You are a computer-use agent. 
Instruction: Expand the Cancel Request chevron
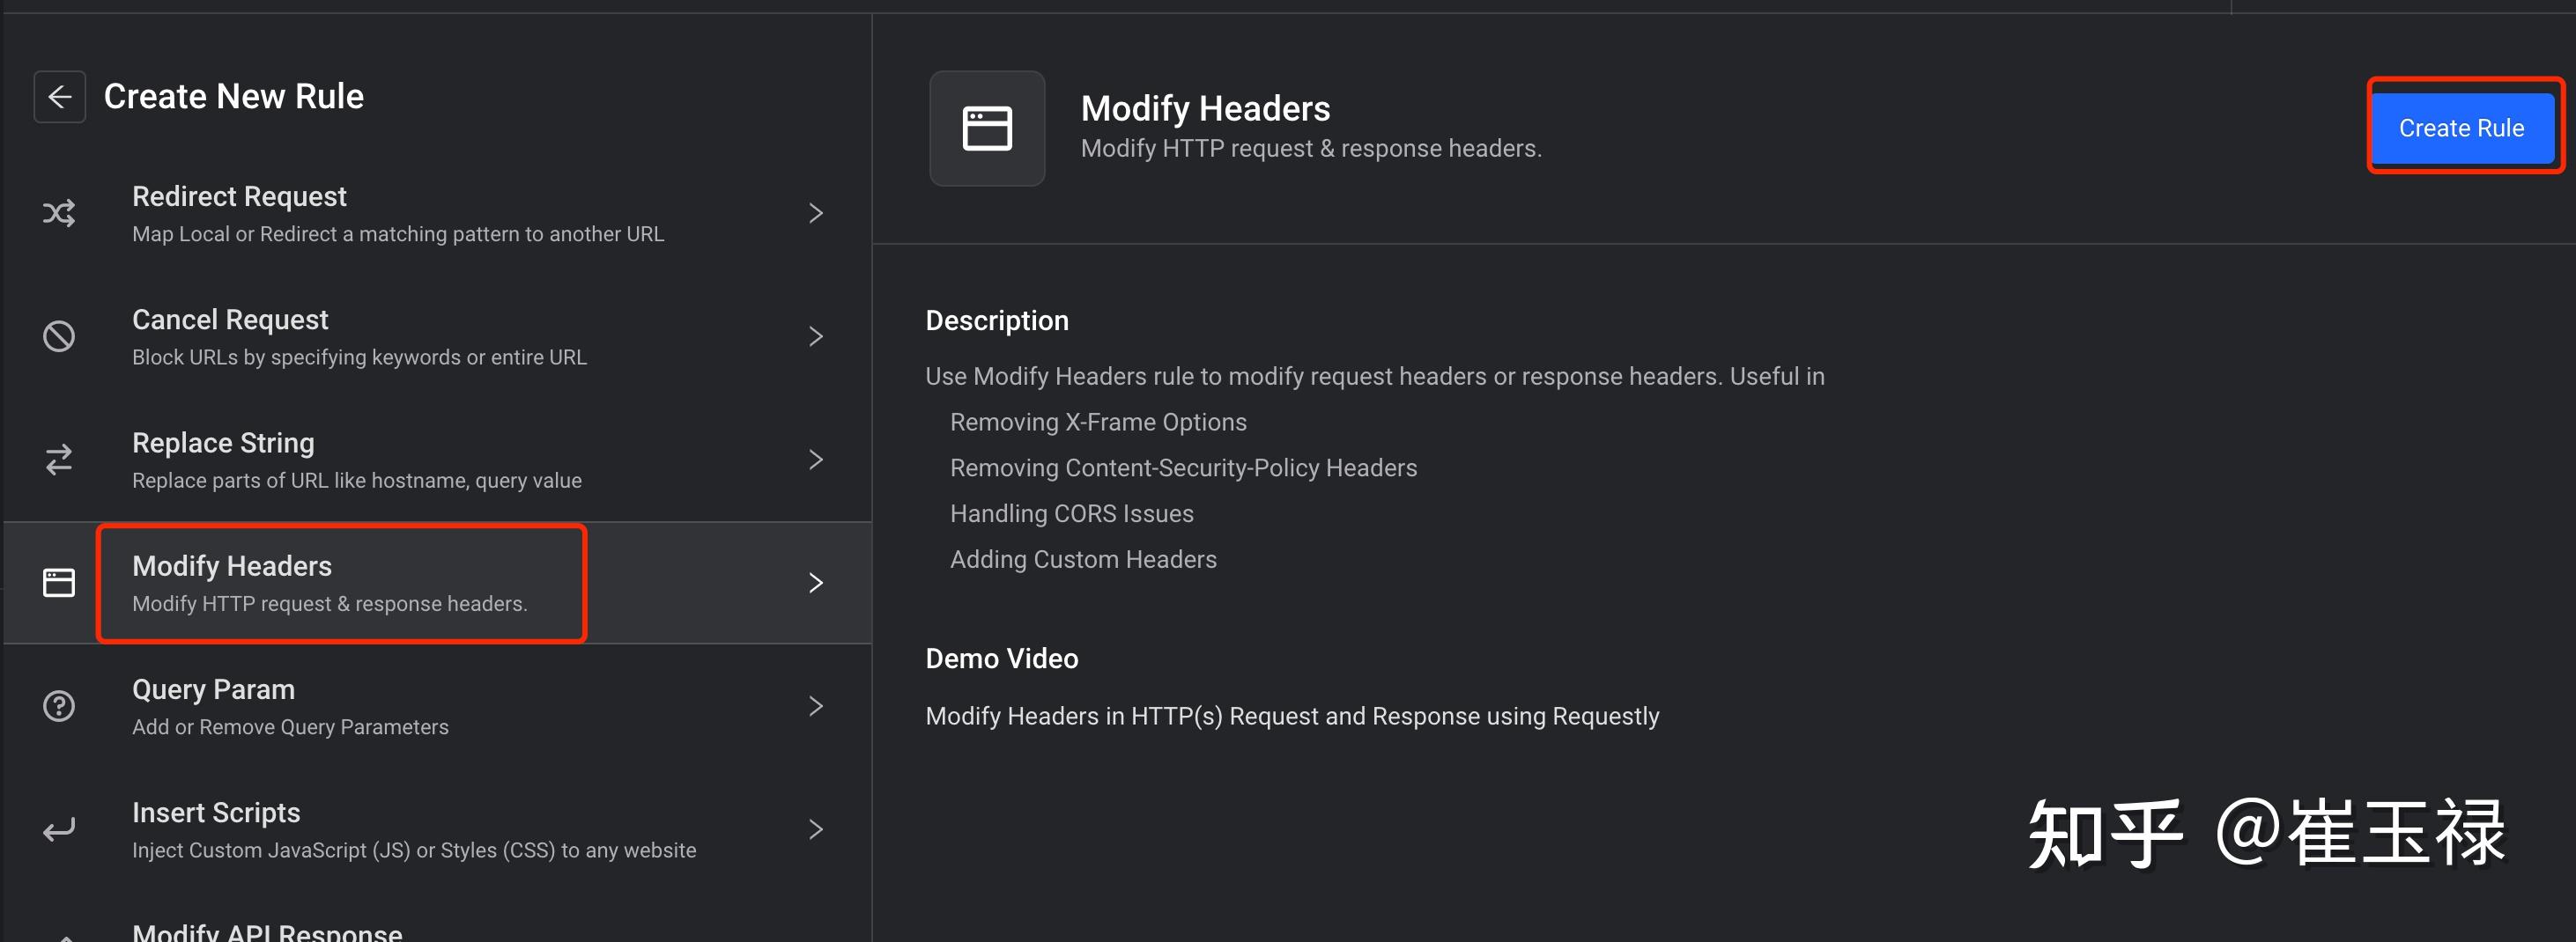tap(815, 336)
